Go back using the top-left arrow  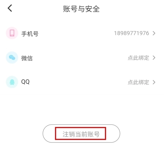pyautogui.click(x=10, y=8)
